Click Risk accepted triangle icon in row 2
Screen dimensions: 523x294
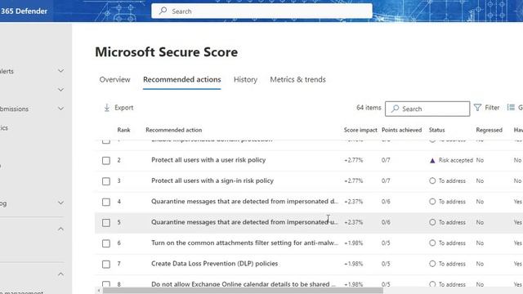point(432,160)
